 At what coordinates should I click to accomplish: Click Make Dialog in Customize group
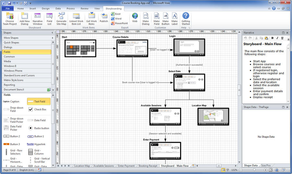coord(146,19)
